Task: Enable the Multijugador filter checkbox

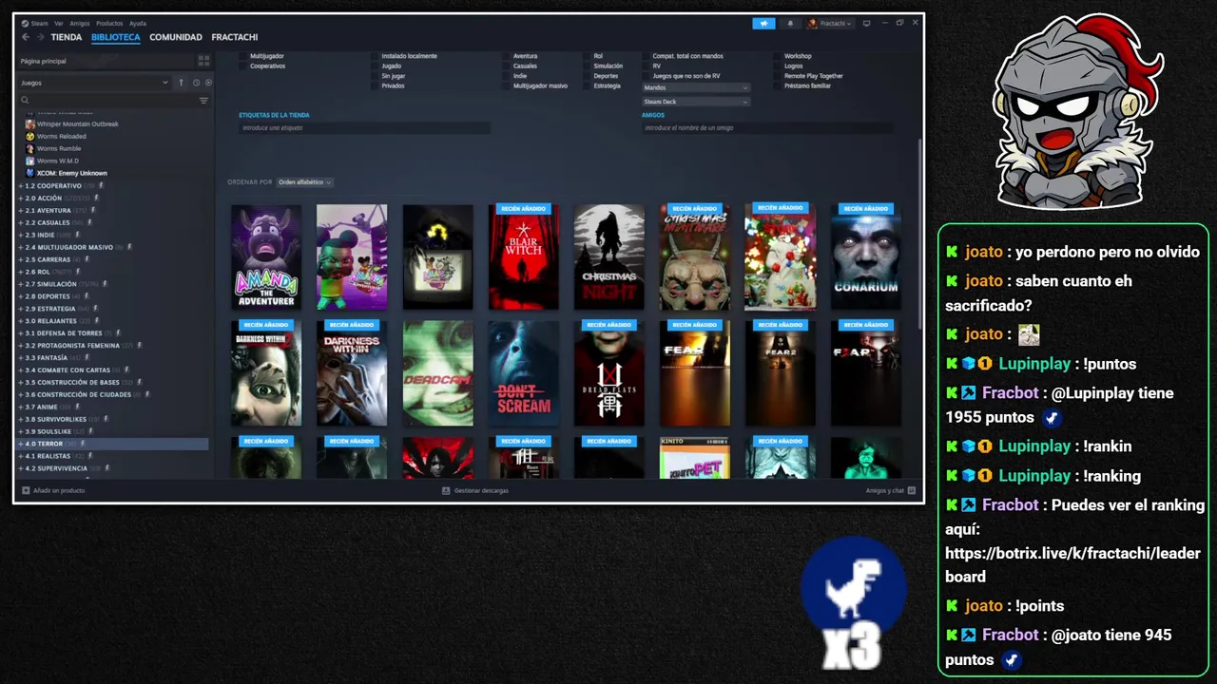Action: 243,56
